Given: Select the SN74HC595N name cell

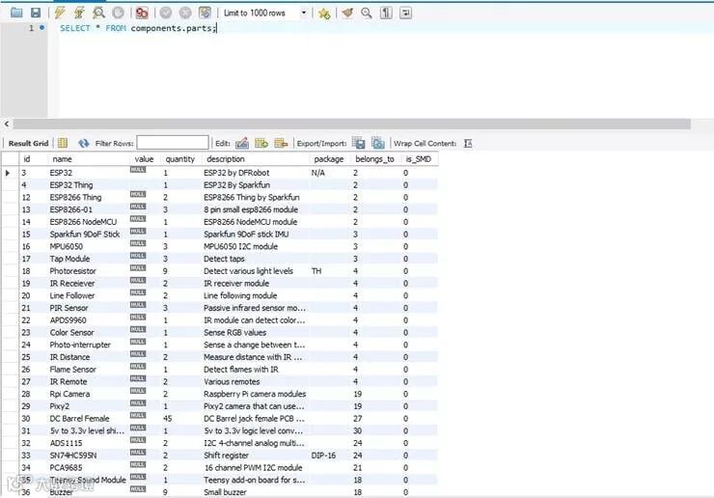Looking at the screenshot, I should (73, 456).
